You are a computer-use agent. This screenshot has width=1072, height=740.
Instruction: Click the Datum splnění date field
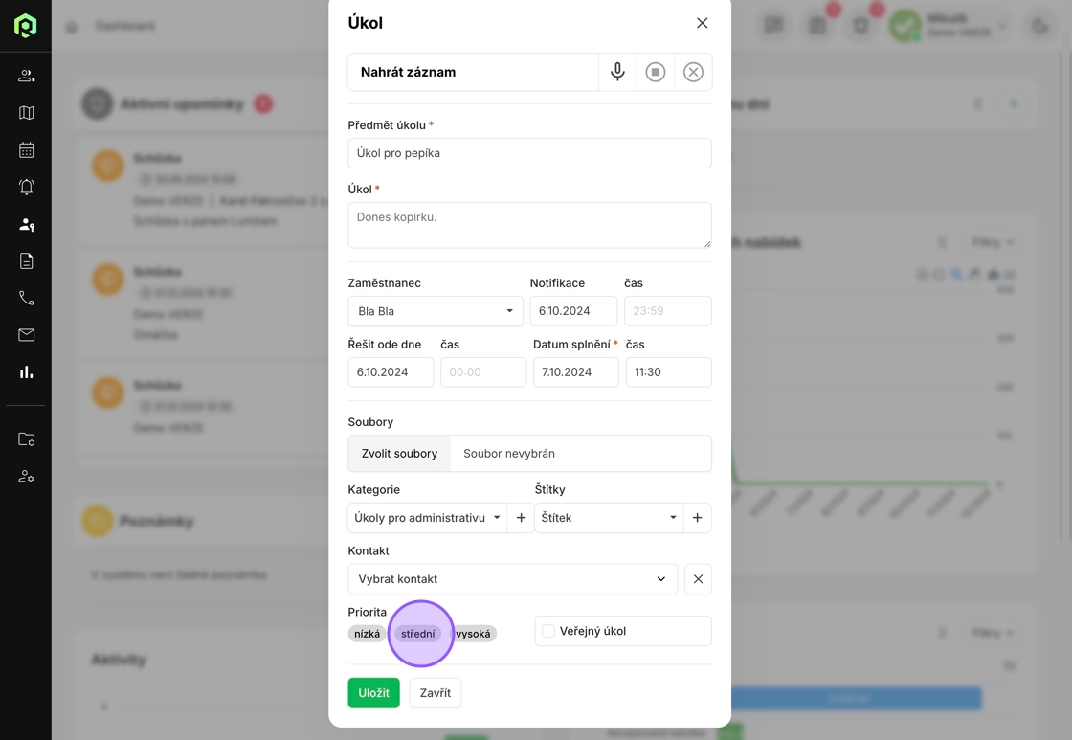pyautogui.click(x=576, y=372)
